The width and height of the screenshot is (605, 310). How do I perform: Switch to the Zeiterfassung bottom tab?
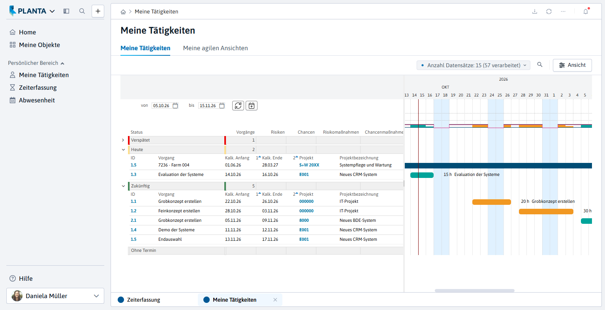[x=139, y=300]
